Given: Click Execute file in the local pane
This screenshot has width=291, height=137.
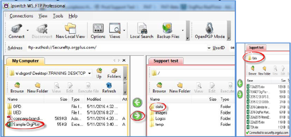Looking at the screenshot, I should [88, 88].
